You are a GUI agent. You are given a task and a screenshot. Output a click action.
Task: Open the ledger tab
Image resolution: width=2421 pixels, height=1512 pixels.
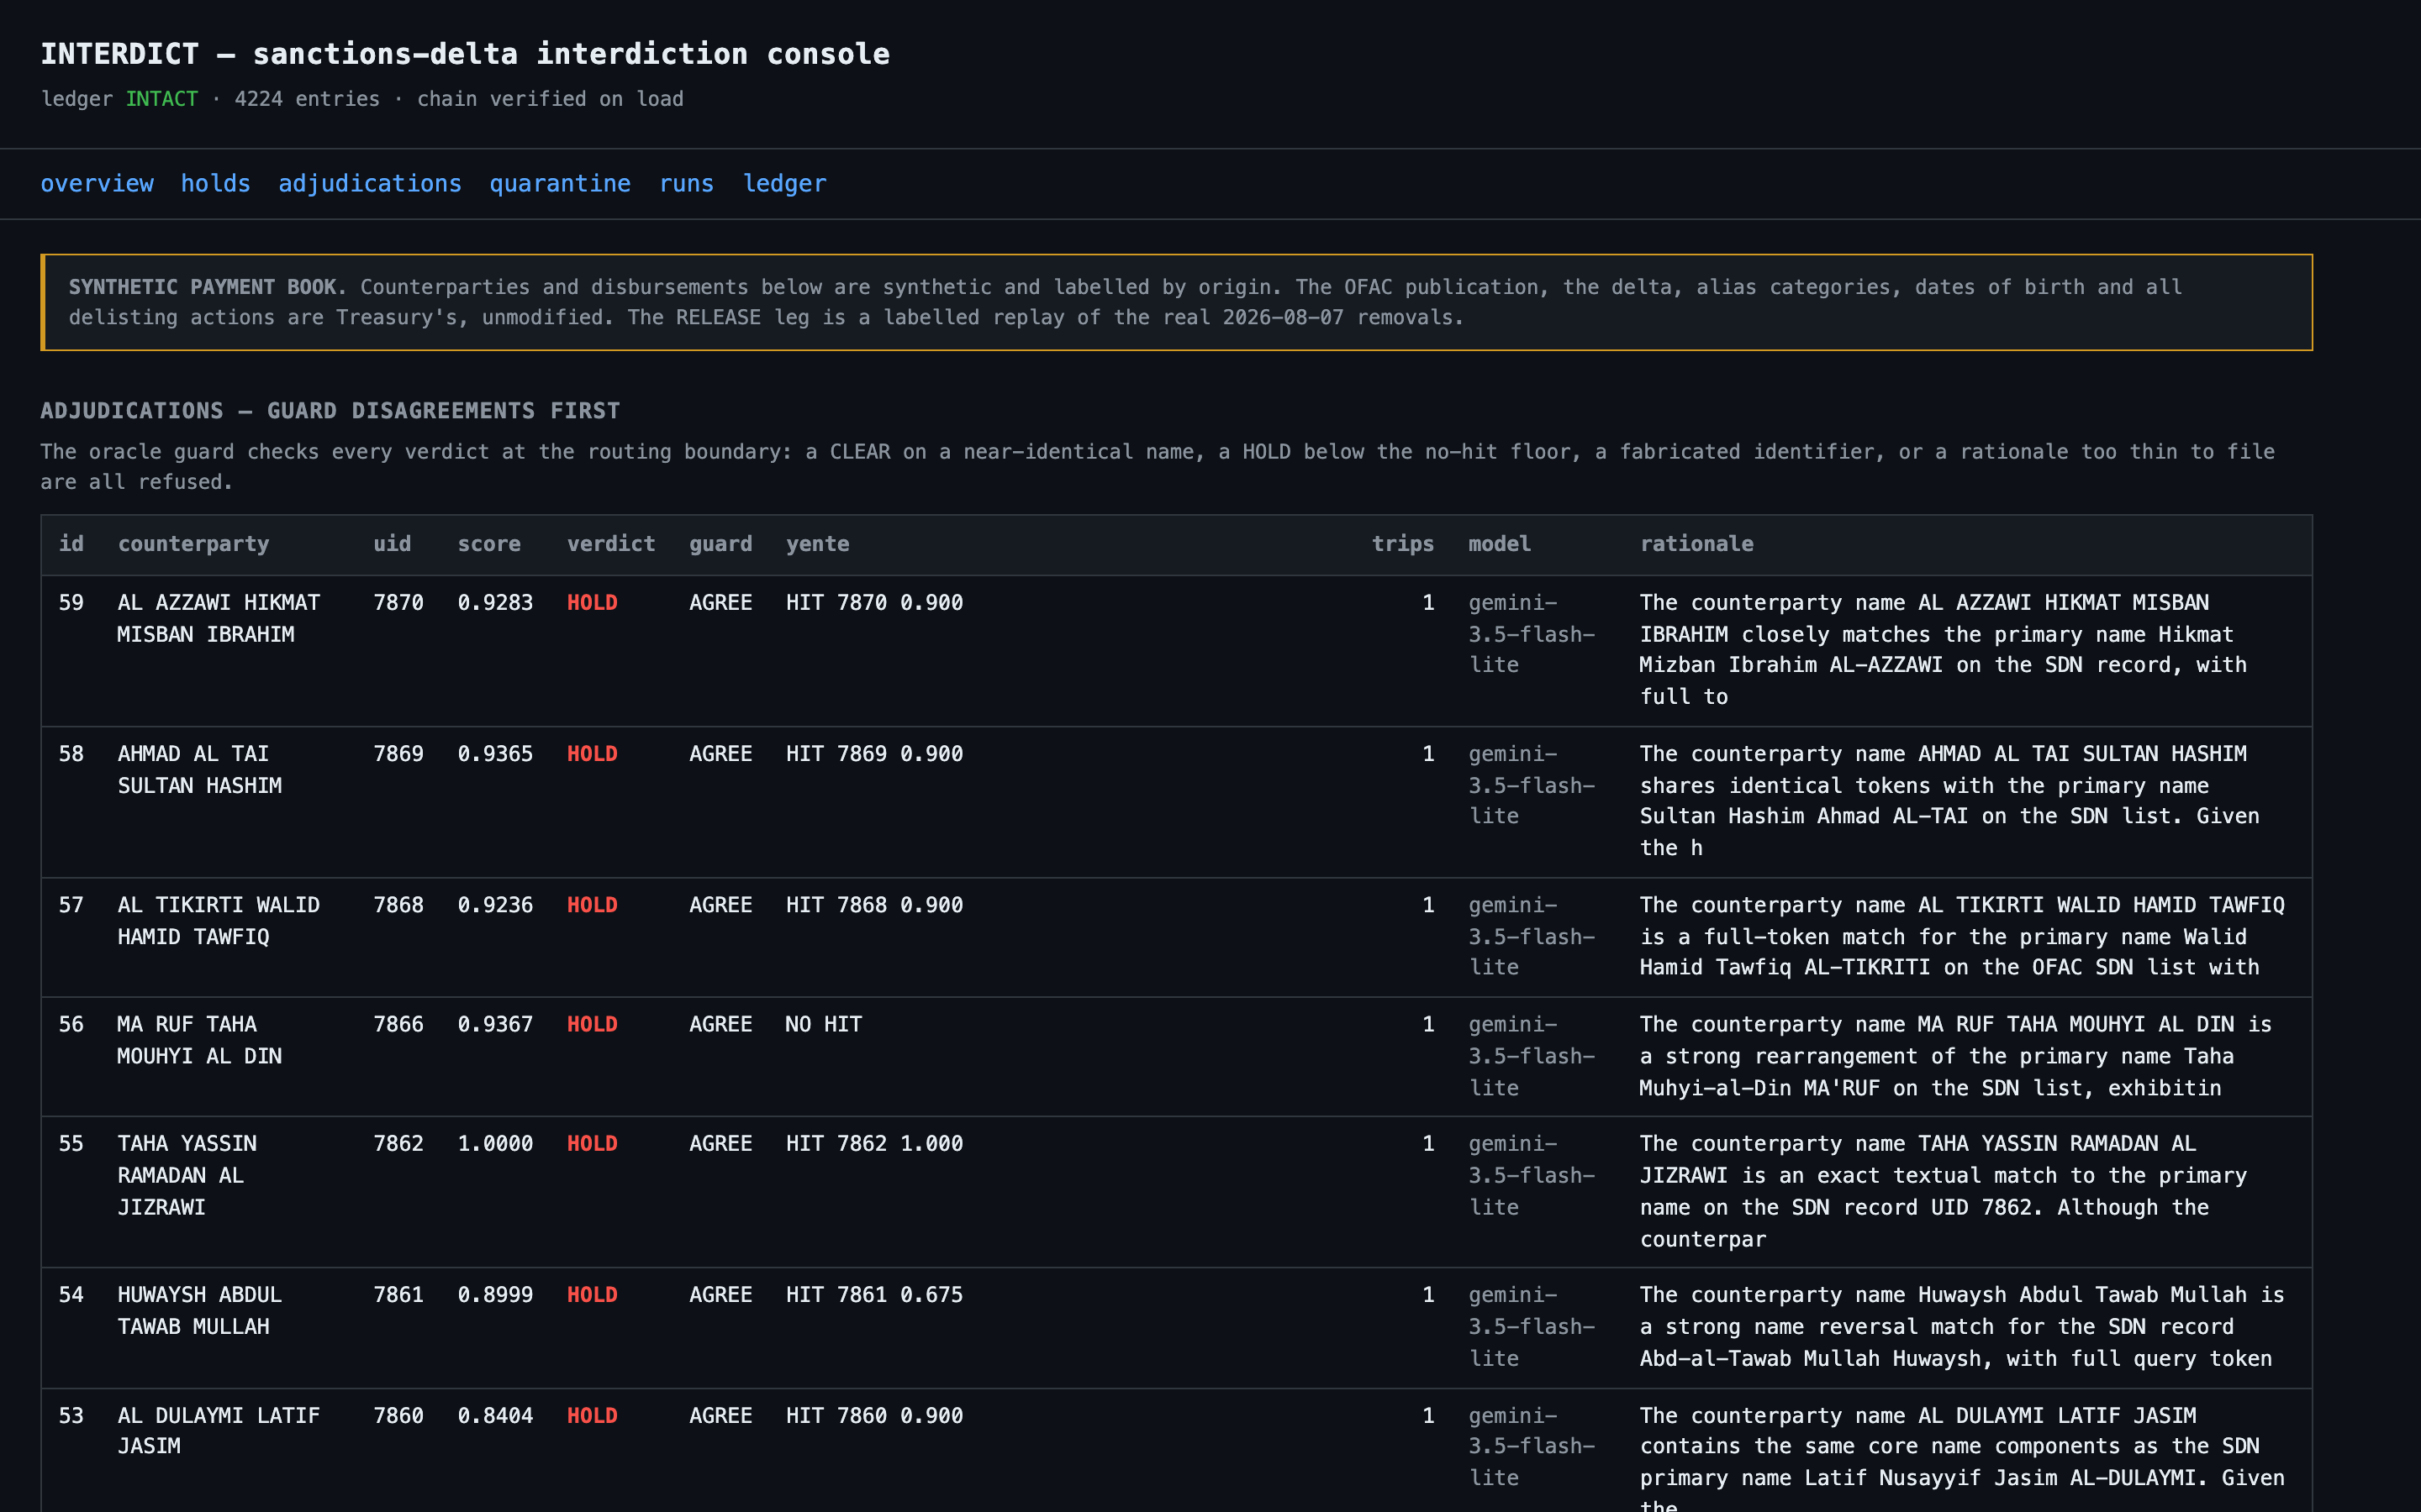pos(784,184)
